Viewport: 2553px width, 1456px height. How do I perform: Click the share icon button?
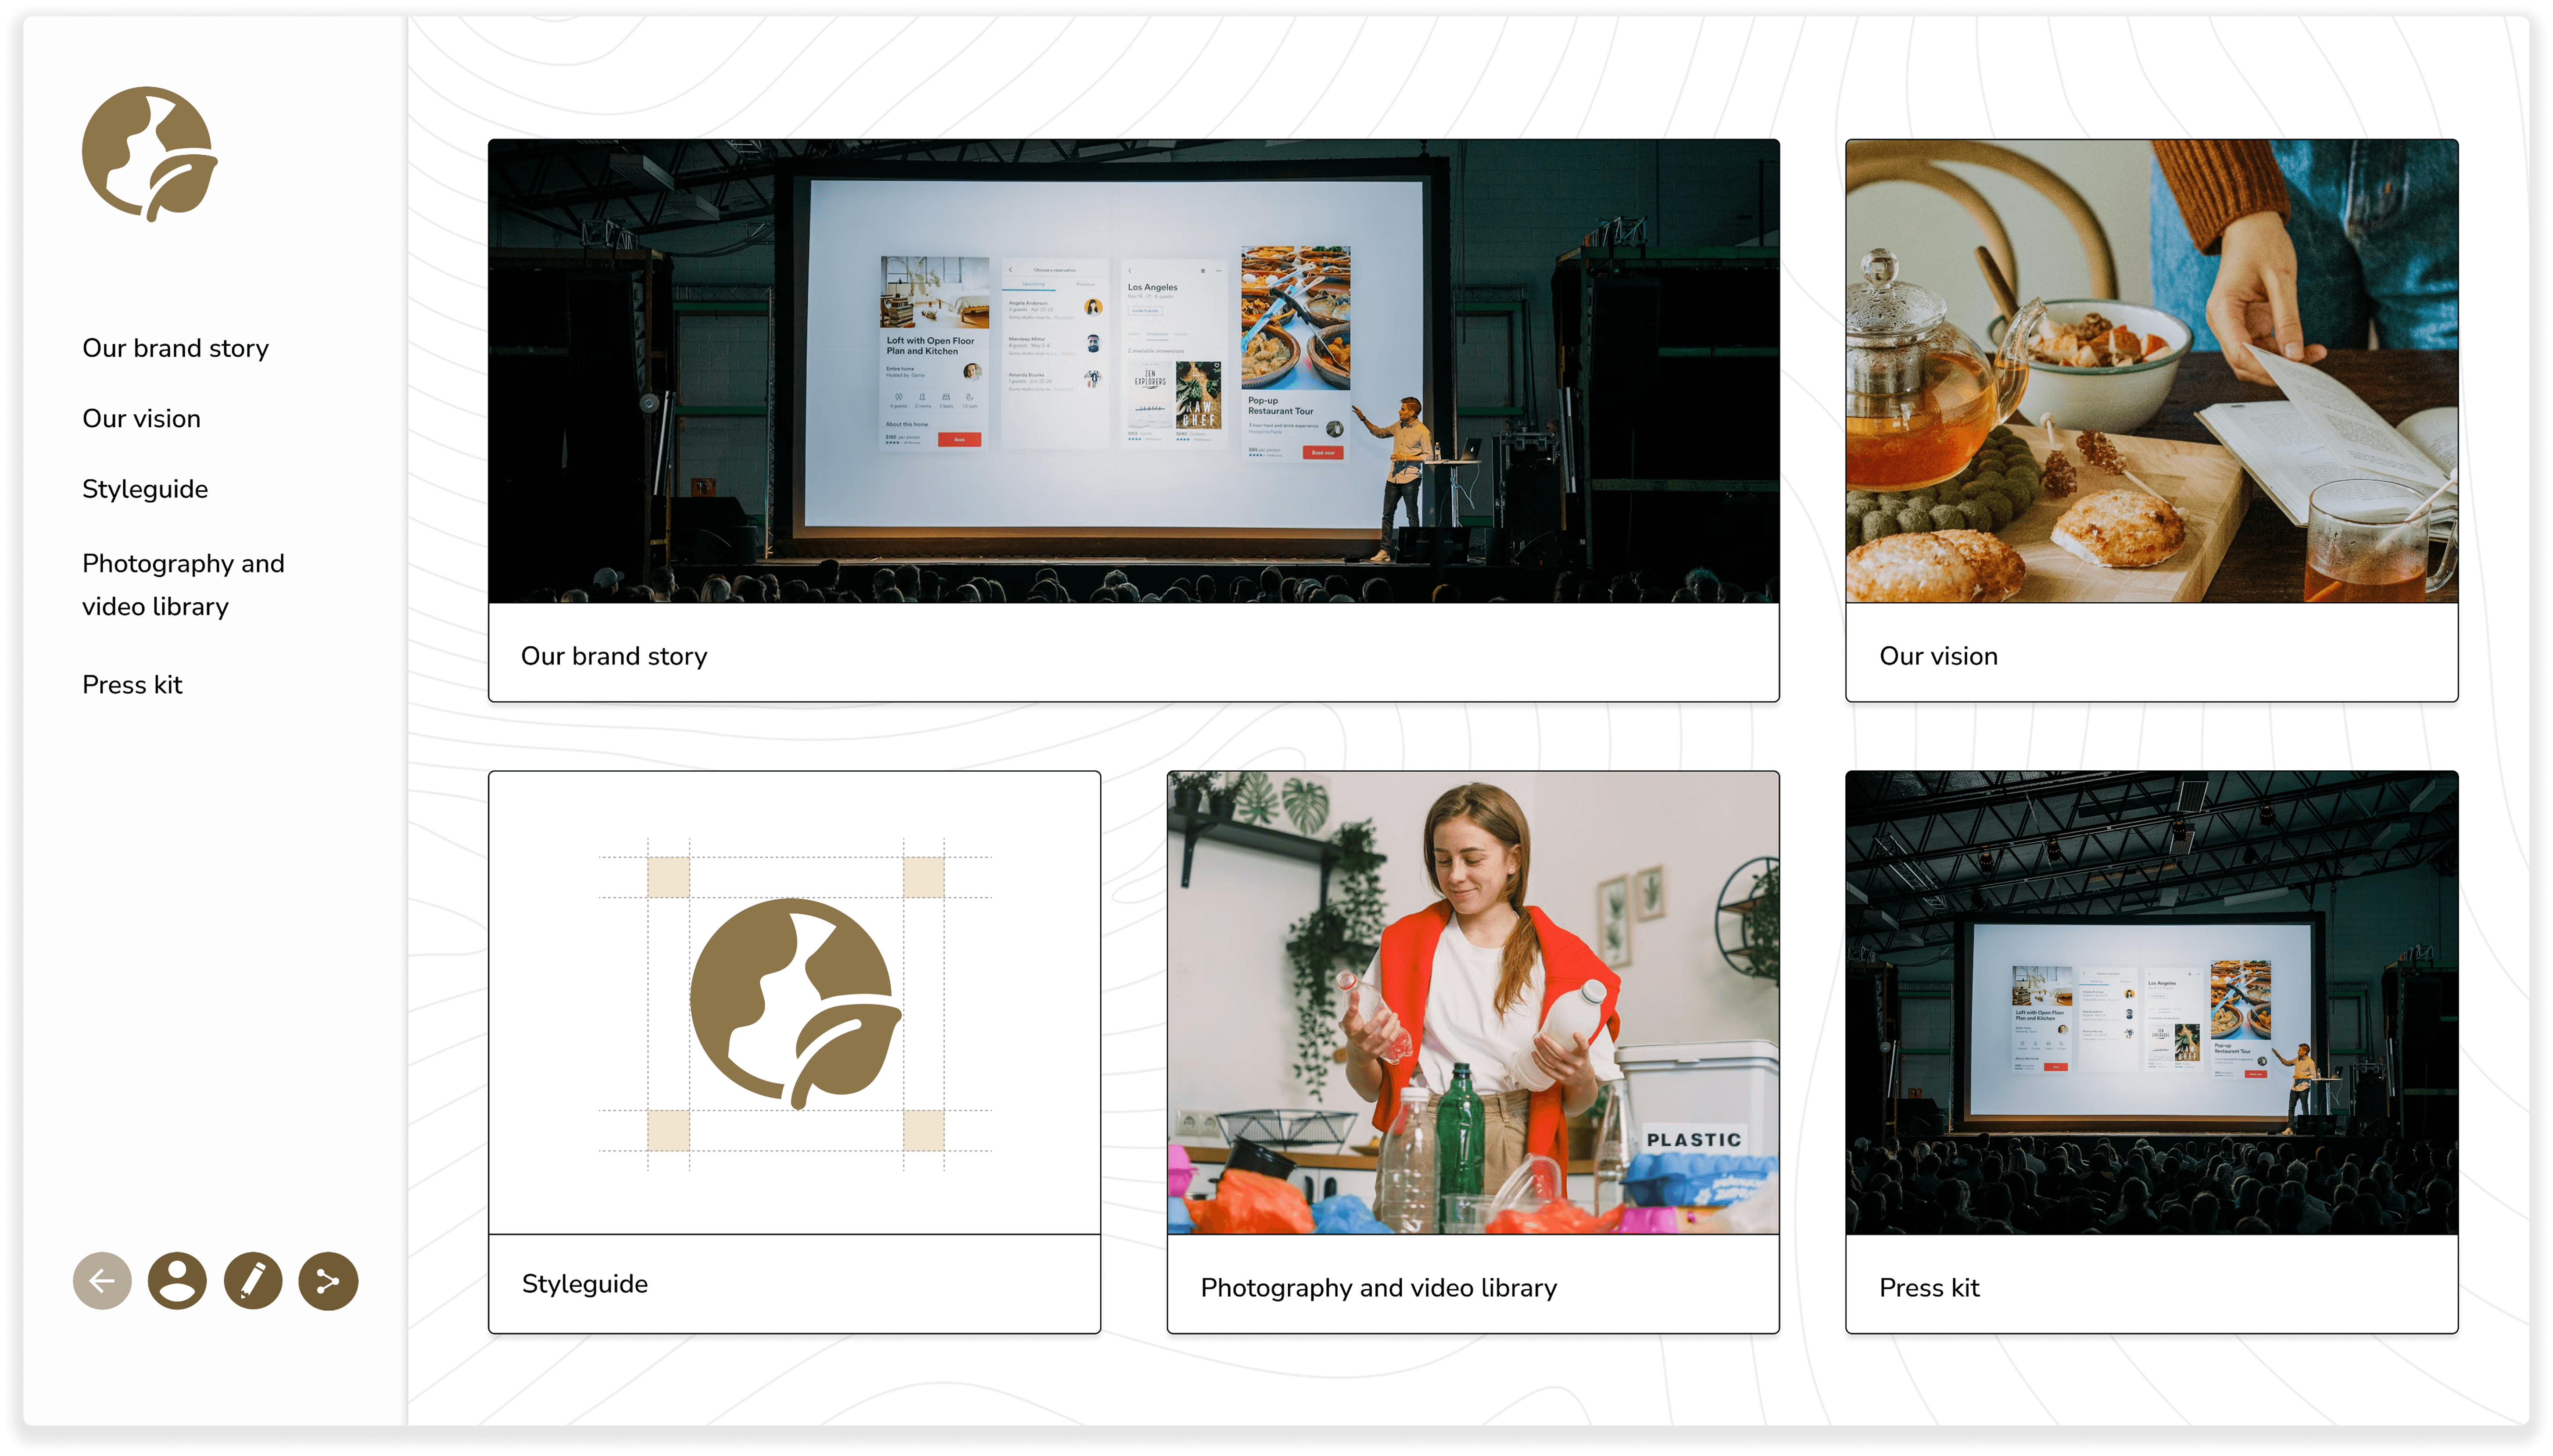pyautogui.click(x=328, y=1280)
